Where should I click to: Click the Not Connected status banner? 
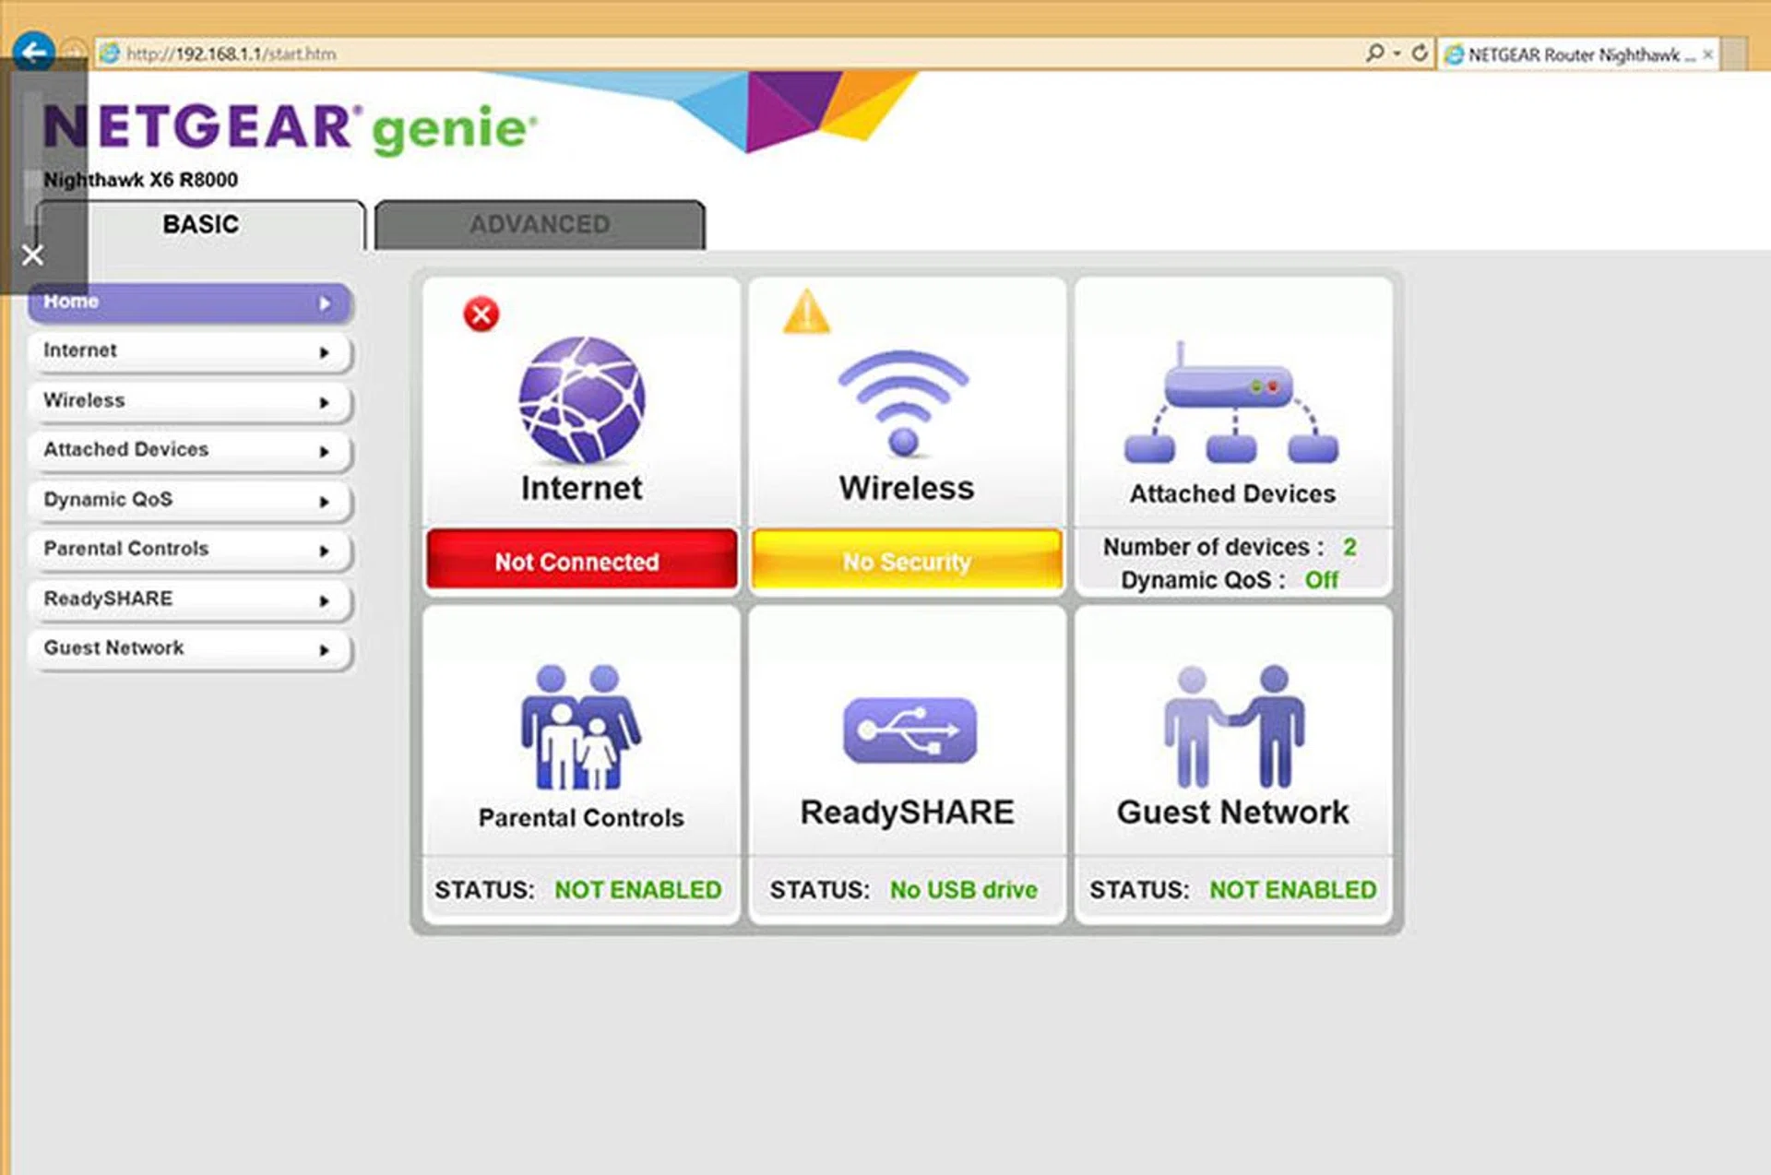coord(580,561)
